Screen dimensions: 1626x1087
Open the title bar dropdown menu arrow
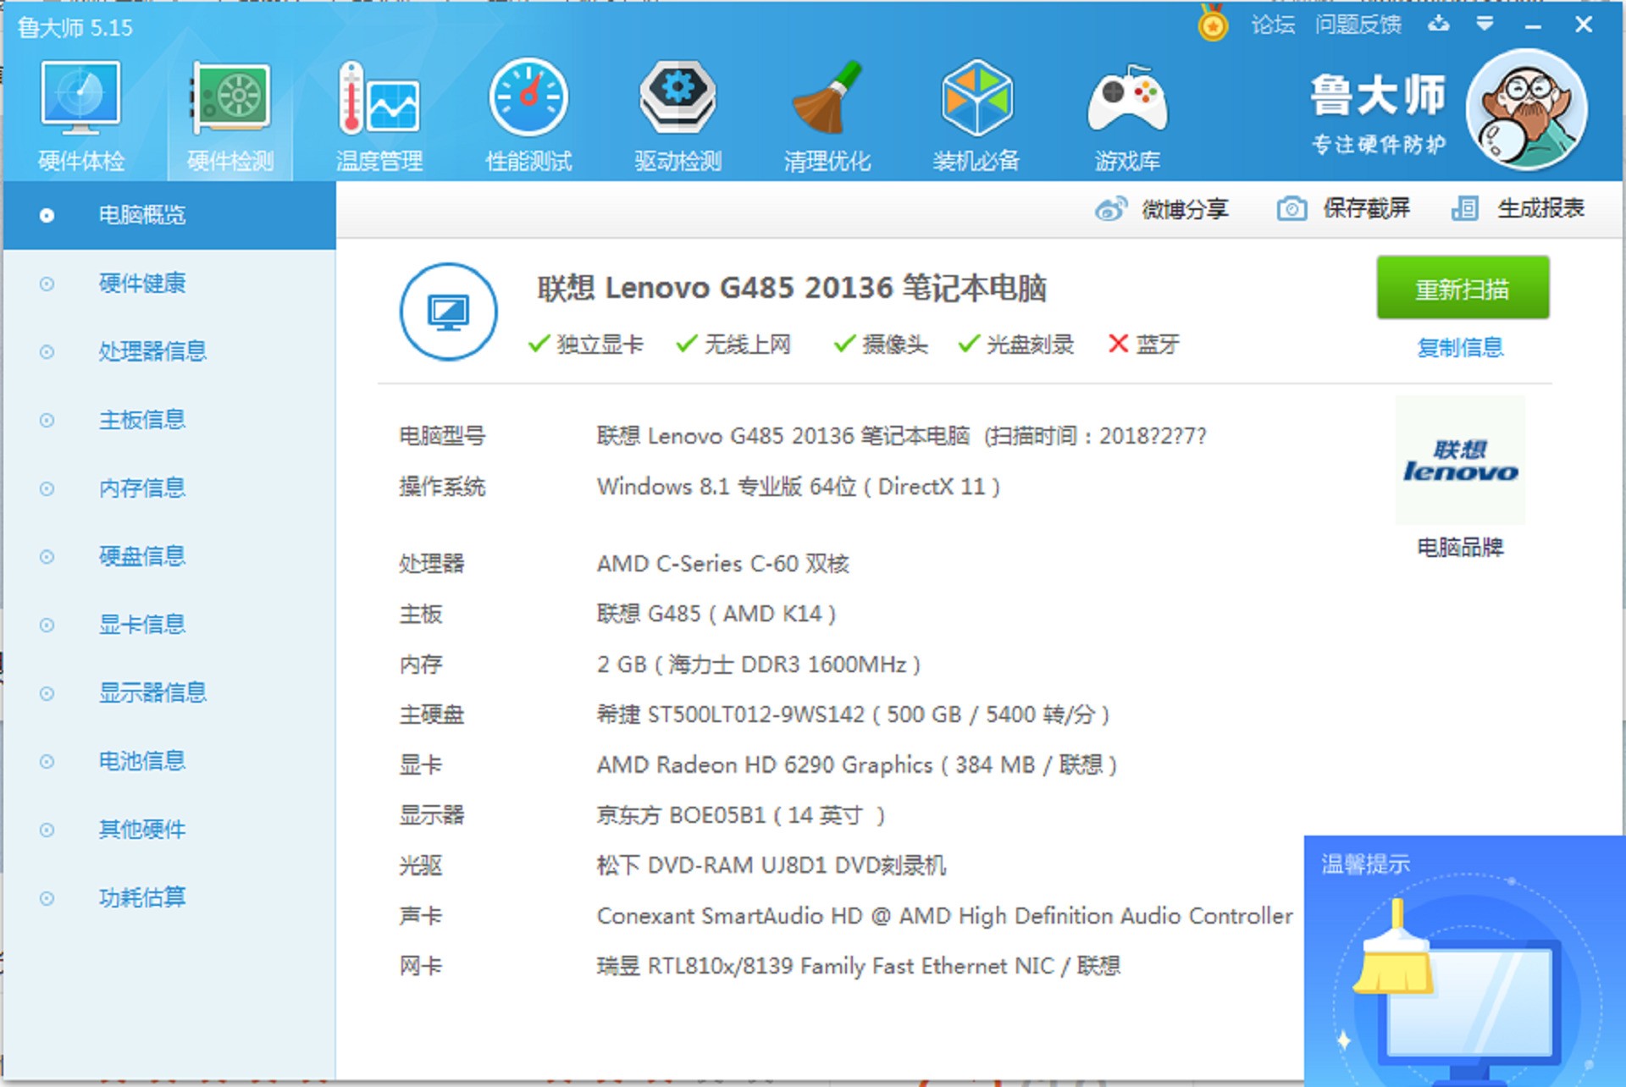coord(1485,25)
